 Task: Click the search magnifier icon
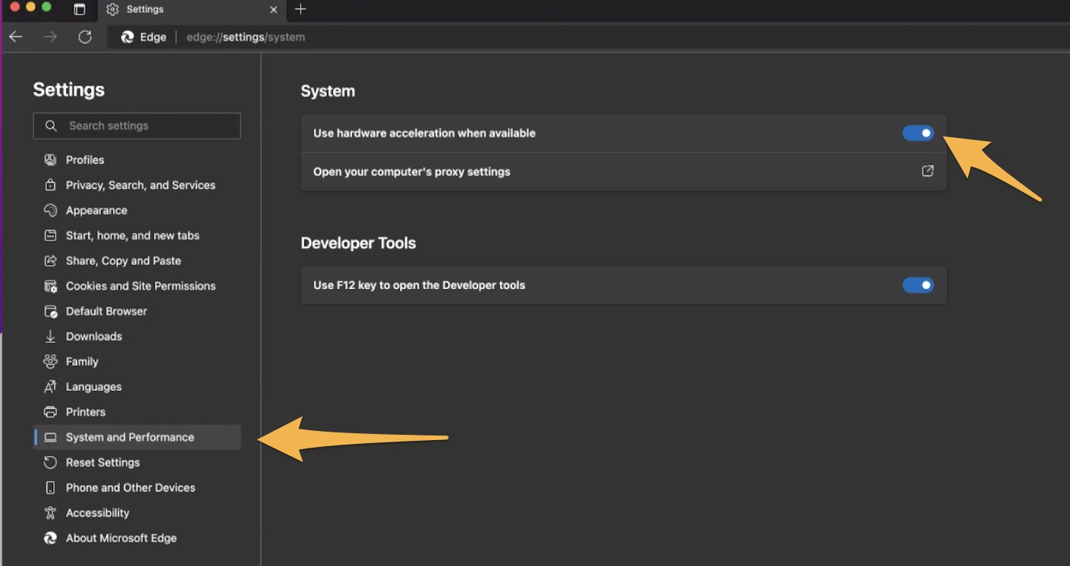coord(51,126)
